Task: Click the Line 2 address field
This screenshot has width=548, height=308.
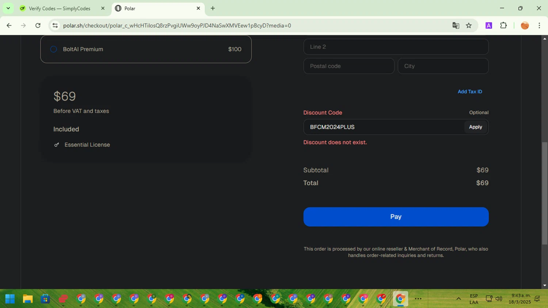Action: point(396,47)
